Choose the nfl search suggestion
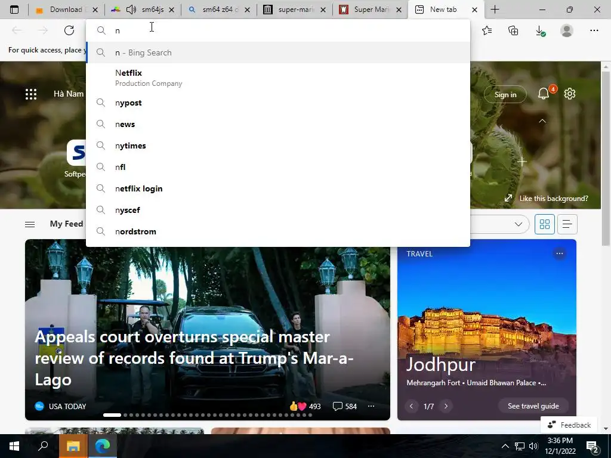Screen dimensions: 611x458 [278, 167]
